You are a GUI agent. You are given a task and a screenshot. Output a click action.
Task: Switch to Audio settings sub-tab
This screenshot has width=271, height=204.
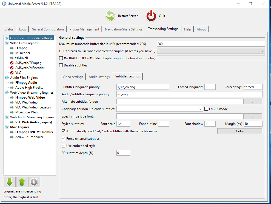click(x=99, y=77)
